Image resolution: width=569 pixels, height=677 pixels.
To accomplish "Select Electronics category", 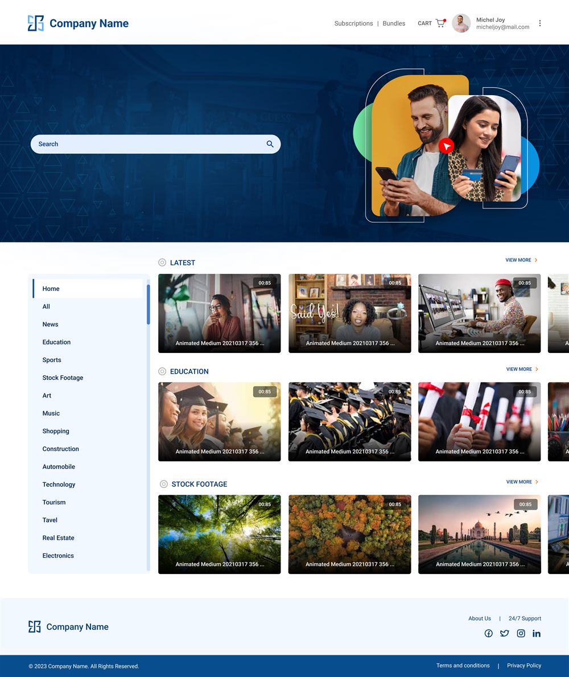I will point(58,556).
